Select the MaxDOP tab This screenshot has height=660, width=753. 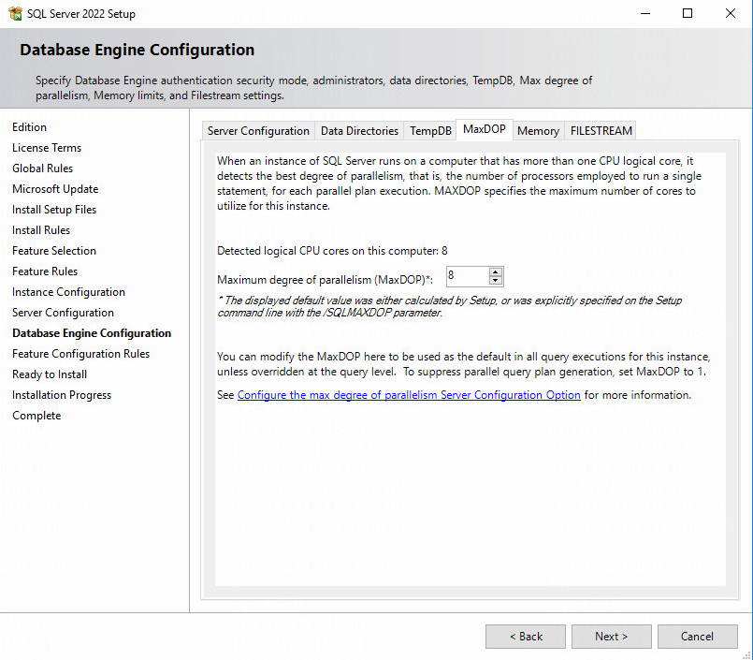[x=485, y=129]
